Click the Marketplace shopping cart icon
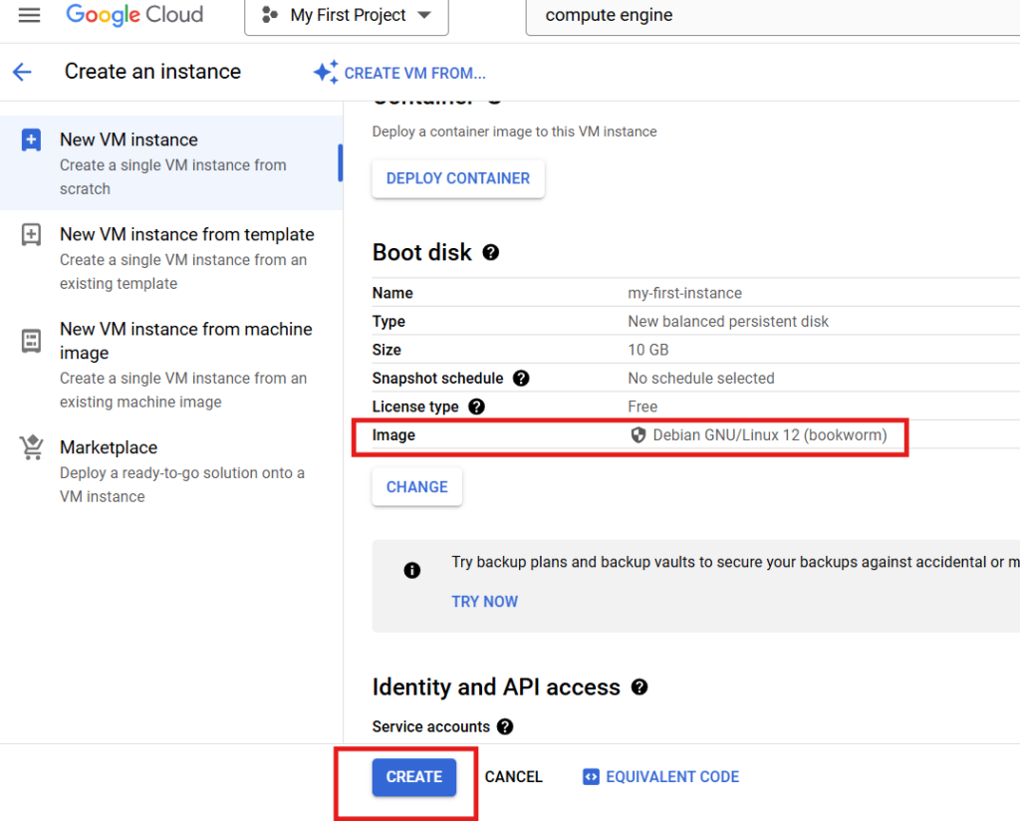 [32, 448]
